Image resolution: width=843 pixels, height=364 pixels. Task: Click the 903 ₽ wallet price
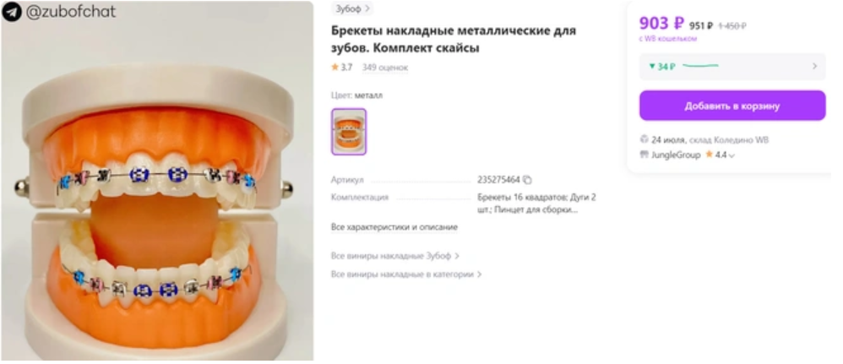click(661, 24)
